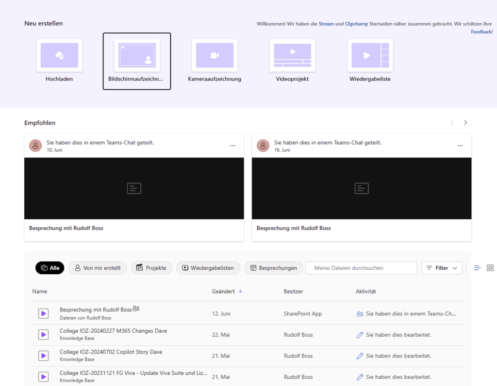Click the Hochladen upload icon
The width and height of the screenshot is (497, 386).
tap(59, 56)
